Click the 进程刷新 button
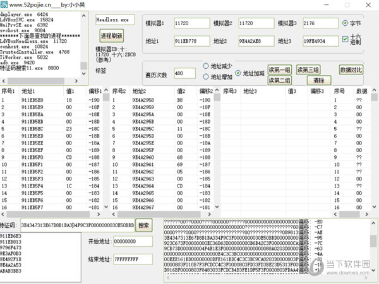The height and width of the screenshot is (284, 379). click(x=111, y=36)
